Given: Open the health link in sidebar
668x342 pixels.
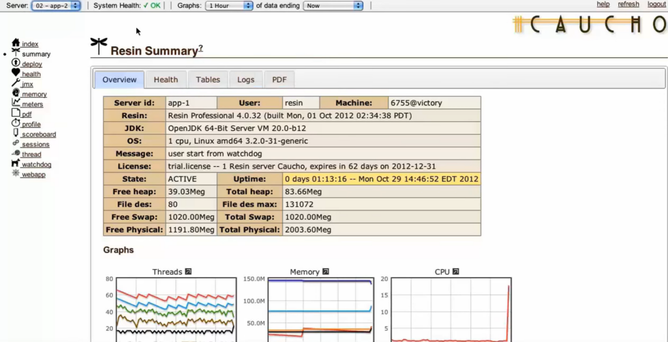Looking at the screenshot, I should point(31,74).
